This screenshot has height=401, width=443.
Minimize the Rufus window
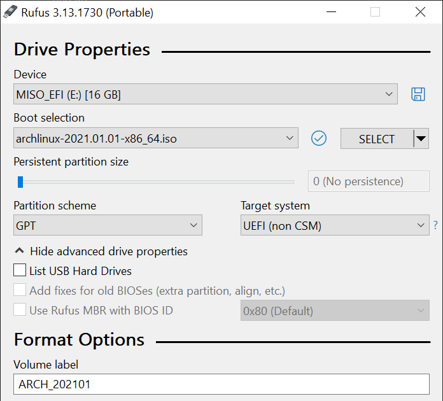(x=331, y=12)
